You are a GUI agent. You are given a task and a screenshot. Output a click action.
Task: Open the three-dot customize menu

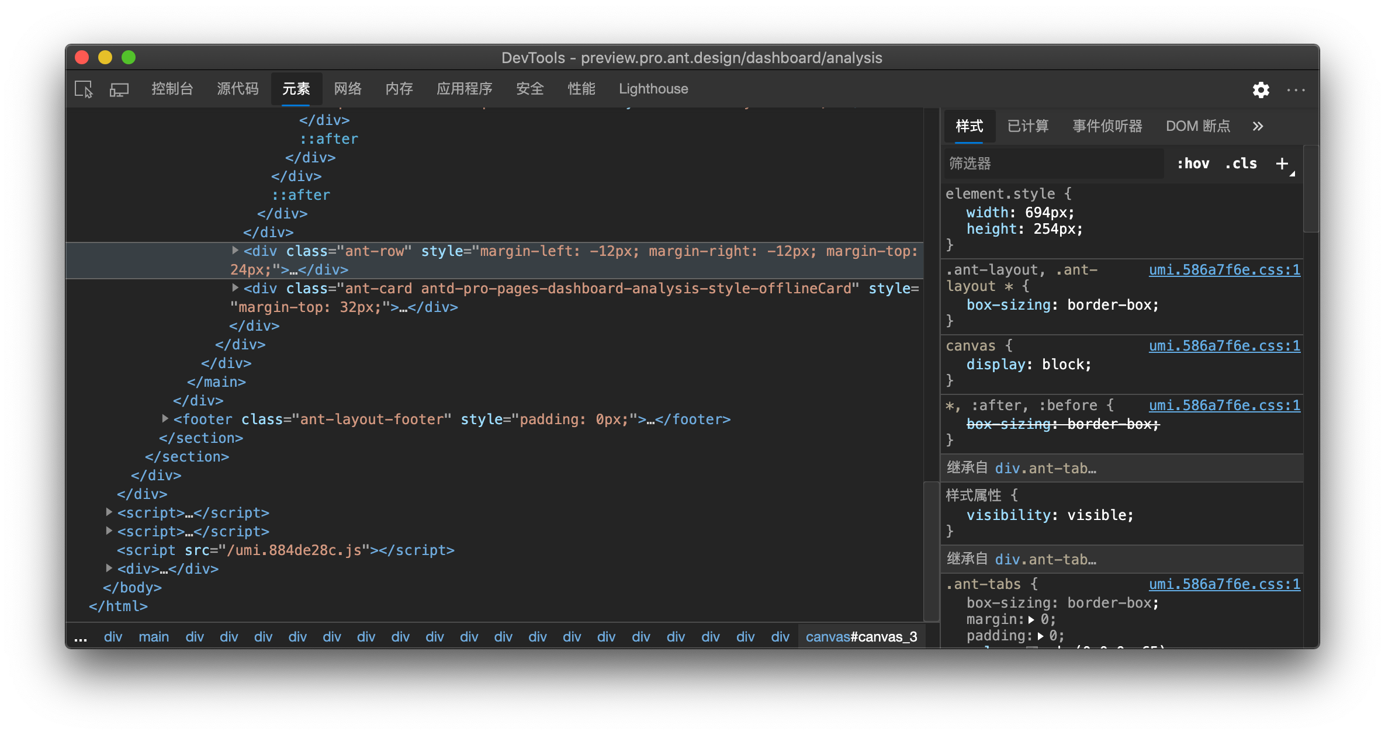1296,89
